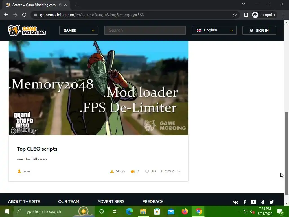Open Chrome three-dot menu
This screenshot has width=289, height=217.
[x=283, y=15]
